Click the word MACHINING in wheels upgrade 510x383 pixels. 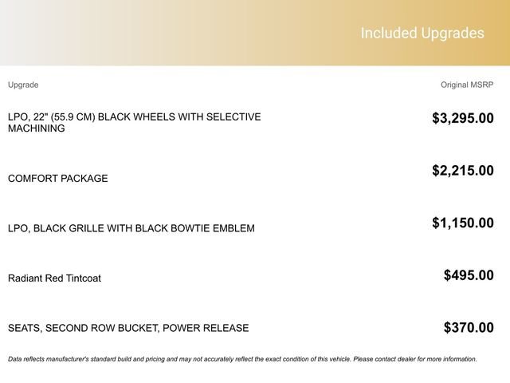(37, 128)
